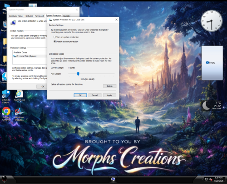The height and width of the screenshot is (184, 227).
Task: Open the Windows Update blocker desktop icon
Action: point(20,114)
